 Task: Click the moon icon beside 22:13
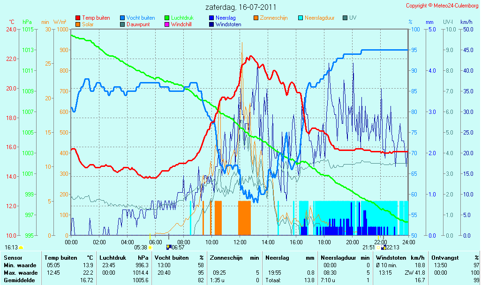point(383,247)
